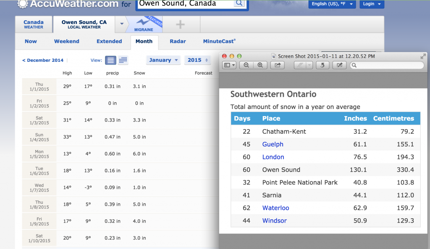Click the Chatham-Kent place name
Viewport: 430px width, 249px height.
click(x=284, y=132)
